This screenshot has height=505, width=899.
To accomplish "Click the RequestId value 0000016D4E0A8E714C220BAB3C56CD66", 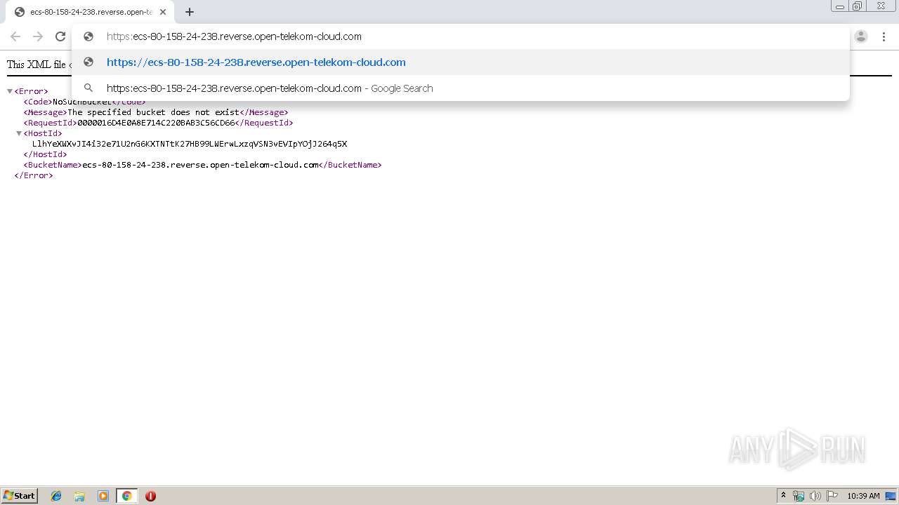I will (x=156, y=123).
